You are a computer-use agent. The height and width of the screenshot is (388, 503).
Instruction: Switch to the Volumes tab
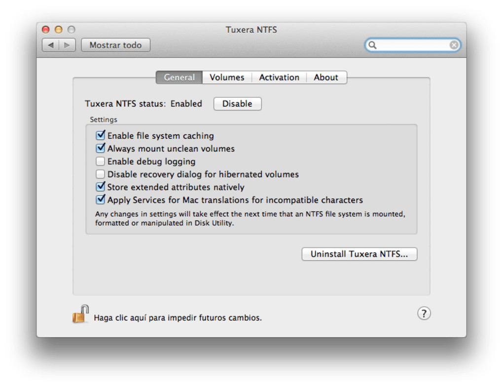227,77
